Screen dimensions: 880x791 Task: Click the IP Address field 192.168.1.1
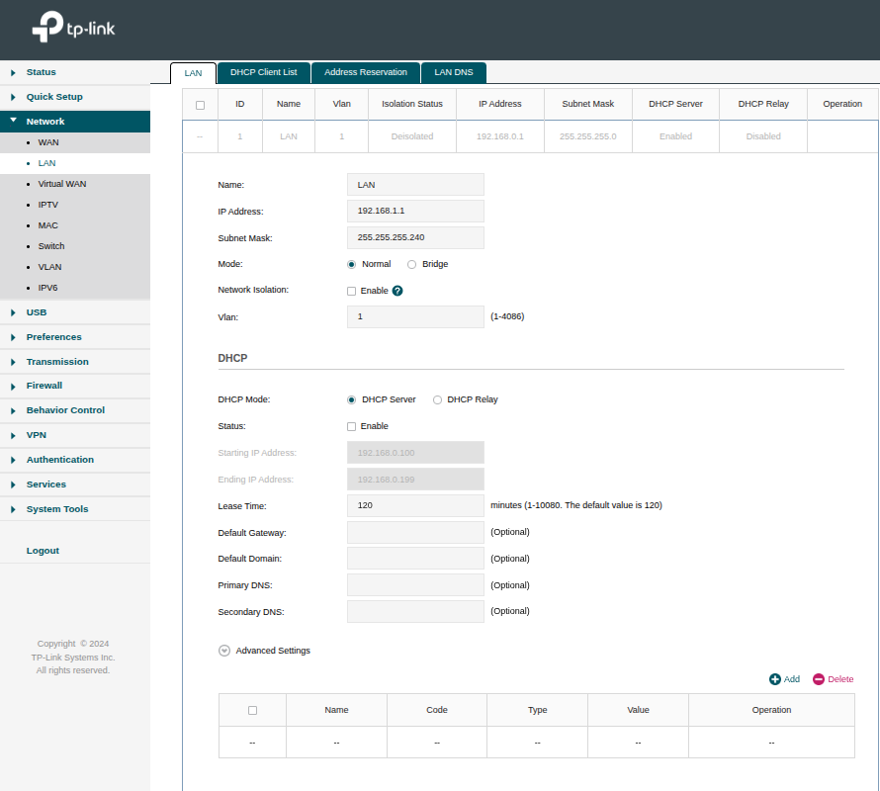click(x=415, y=211)
